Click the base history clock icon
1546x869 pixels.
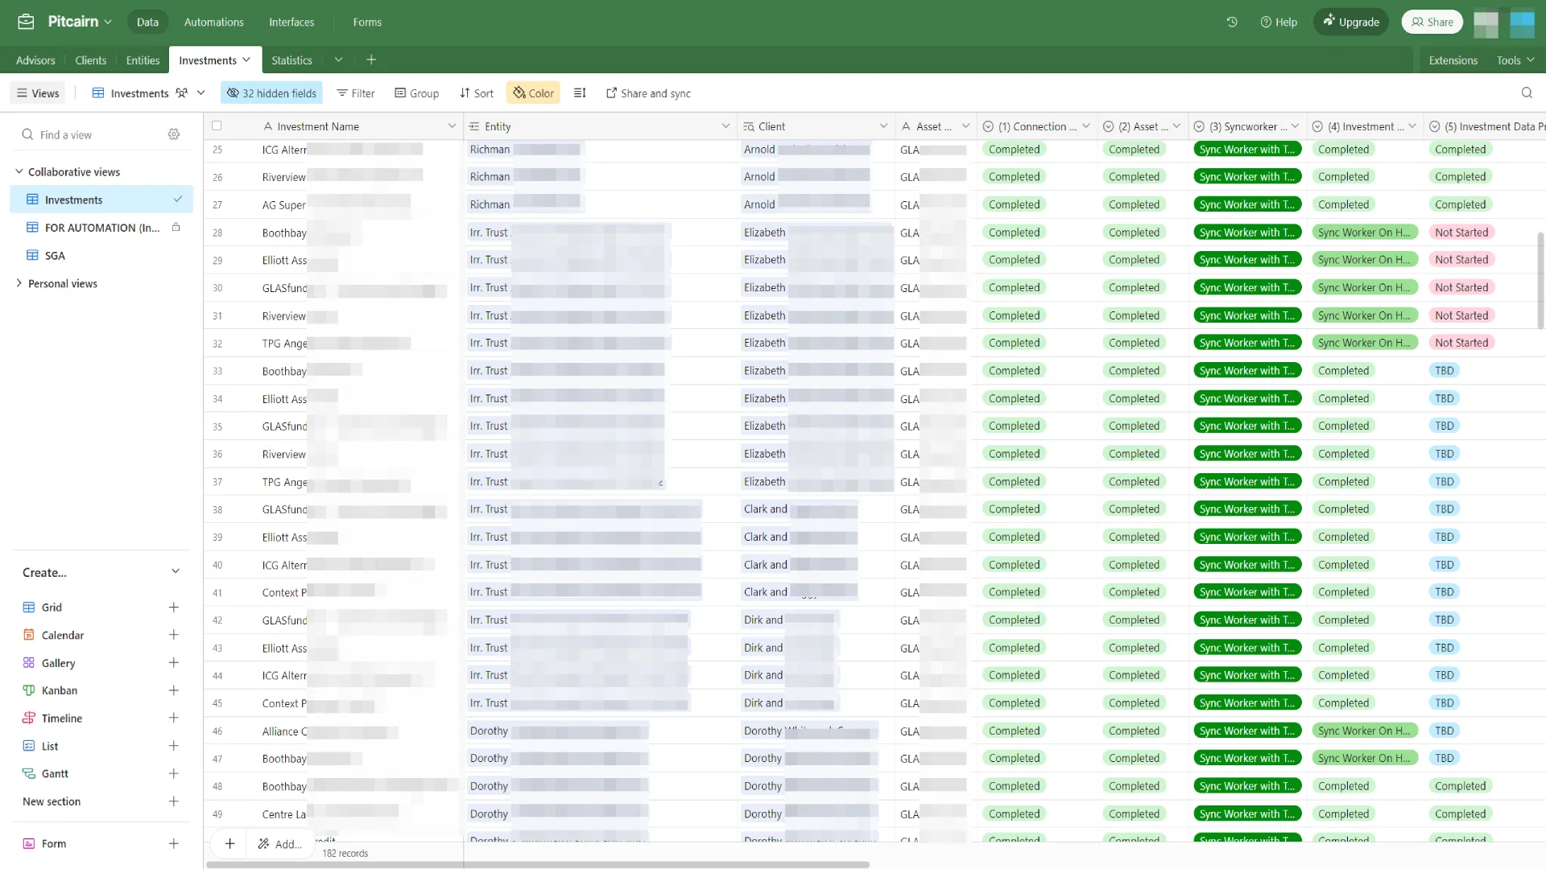pos(1232,22)
